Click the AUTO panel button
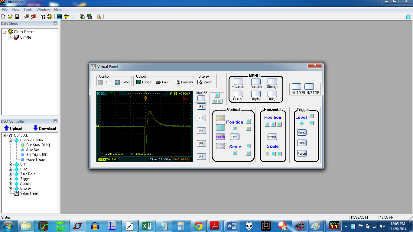The height and width of the screenshot is (232, 413). click(x=296, y=87)
